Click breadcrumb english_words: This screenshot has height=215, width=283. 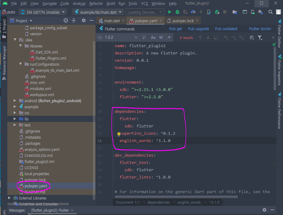click(189, 202)
